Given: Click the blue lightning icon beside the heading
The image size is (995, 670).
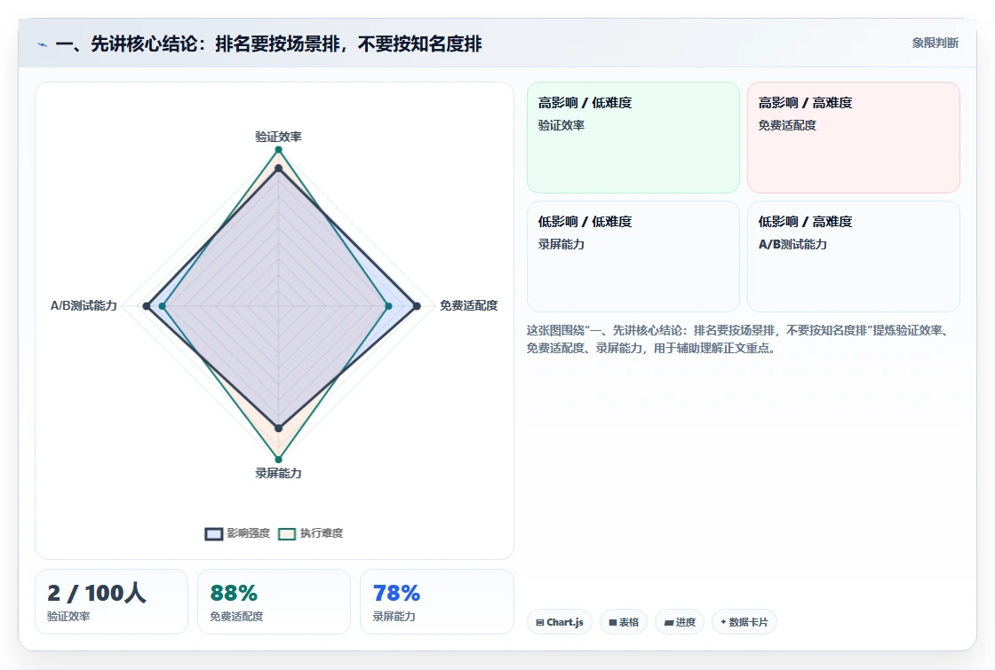Looking at the screenshot, I should point(43,44).
